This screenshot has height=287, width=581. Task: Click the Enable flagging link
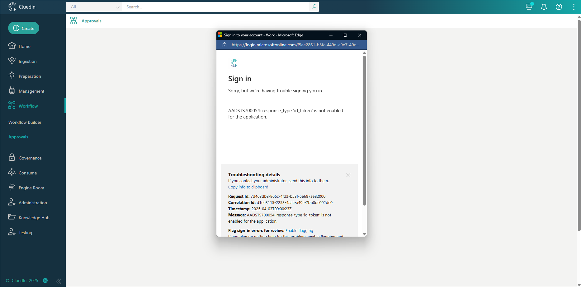[299, 230]
